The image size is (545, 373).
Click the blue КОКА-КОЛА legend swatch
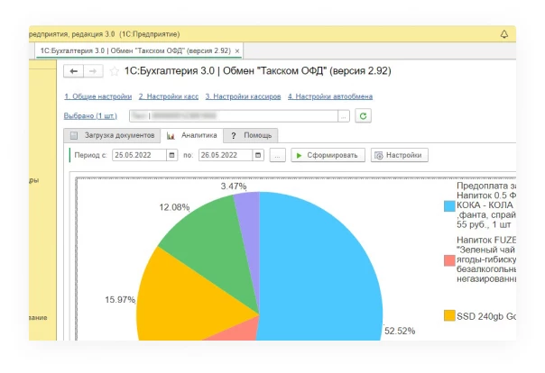[x=448, y=206]
